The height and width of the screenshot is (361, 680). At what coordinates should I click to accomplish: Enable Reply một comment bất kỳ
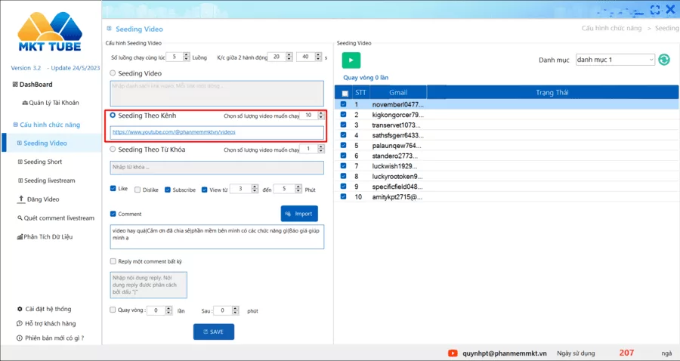tap(113, 261)
